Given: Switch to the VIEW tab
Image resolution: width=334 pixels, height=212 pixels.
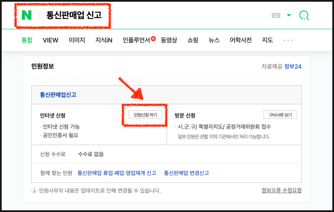Looking at the screenshot, I should pyautogui.click(x=50, y=40).
